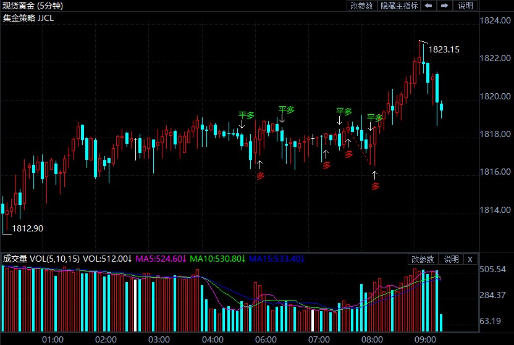This screenshot has width=514, height=345.
Task: Click the 成交量 VOL(5,10,15) label
Action: (x=41, y=259)
